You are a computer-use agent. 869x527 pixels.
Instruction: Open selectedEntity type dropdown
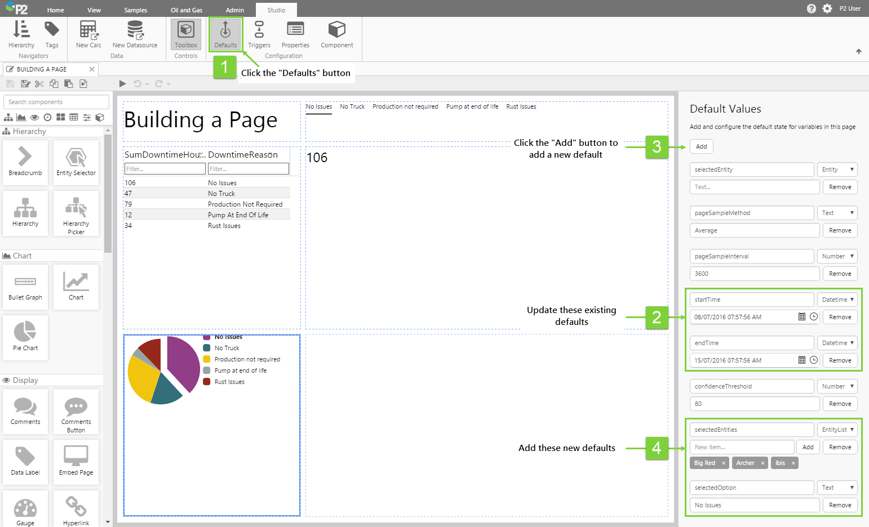coord(837,169)
